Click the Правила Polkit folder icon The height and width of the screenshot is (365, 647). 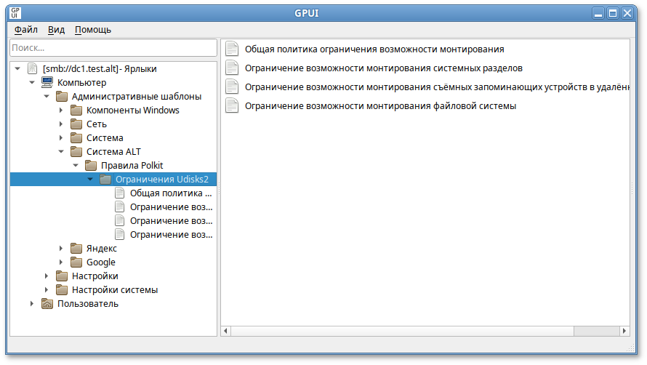pos(91,166)
